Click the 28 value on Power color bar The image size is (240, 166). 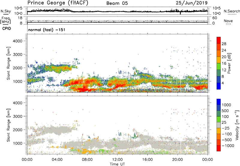pos(224,44)
